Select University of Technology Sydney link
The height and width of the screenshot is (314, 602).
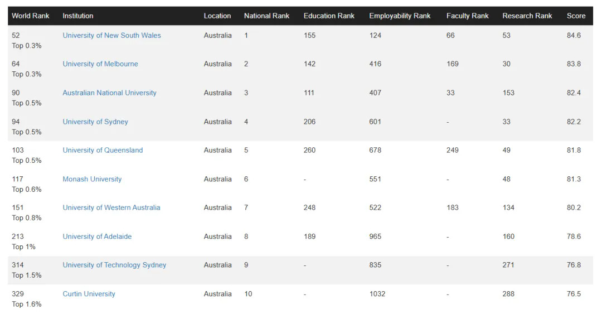tap(114, 265)
